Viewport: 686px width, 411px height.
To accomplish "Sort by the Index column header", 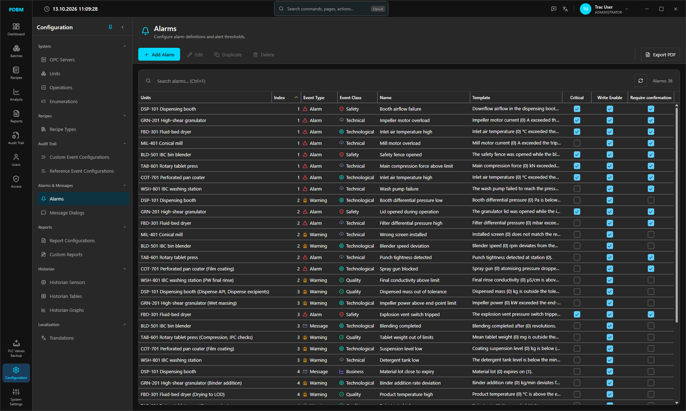I will pos(286,98).
